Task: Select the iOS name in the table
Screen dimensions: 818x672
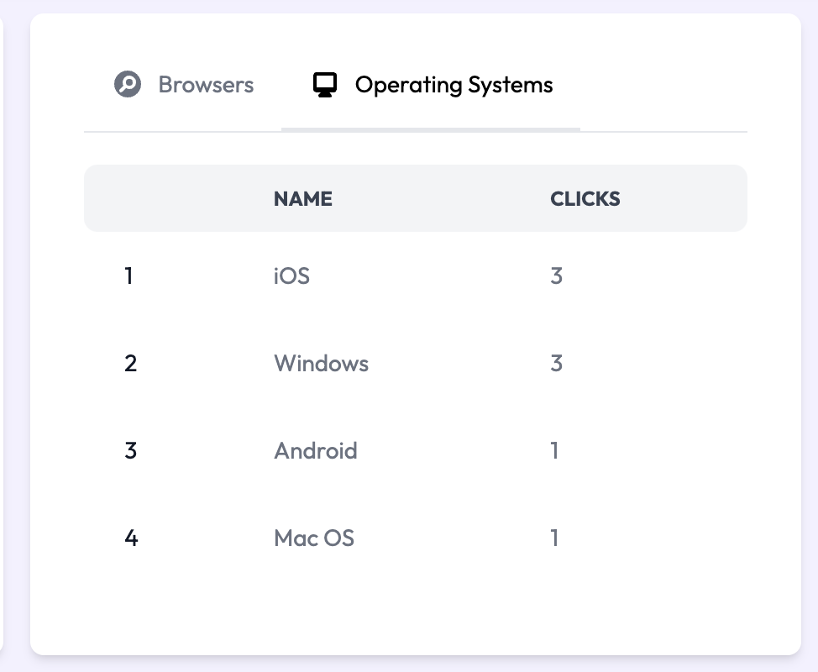Action: [291, 276]
